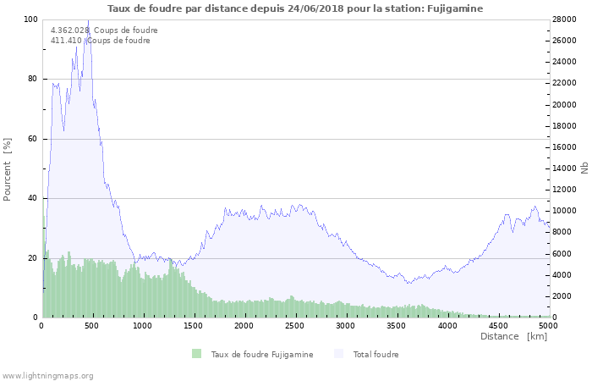Click the 'Nb' right axis label
592x381 pixels.
click(584, 168)
